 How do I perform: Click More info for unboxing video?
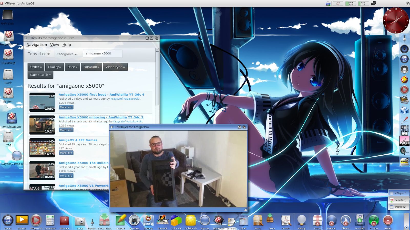66,130
